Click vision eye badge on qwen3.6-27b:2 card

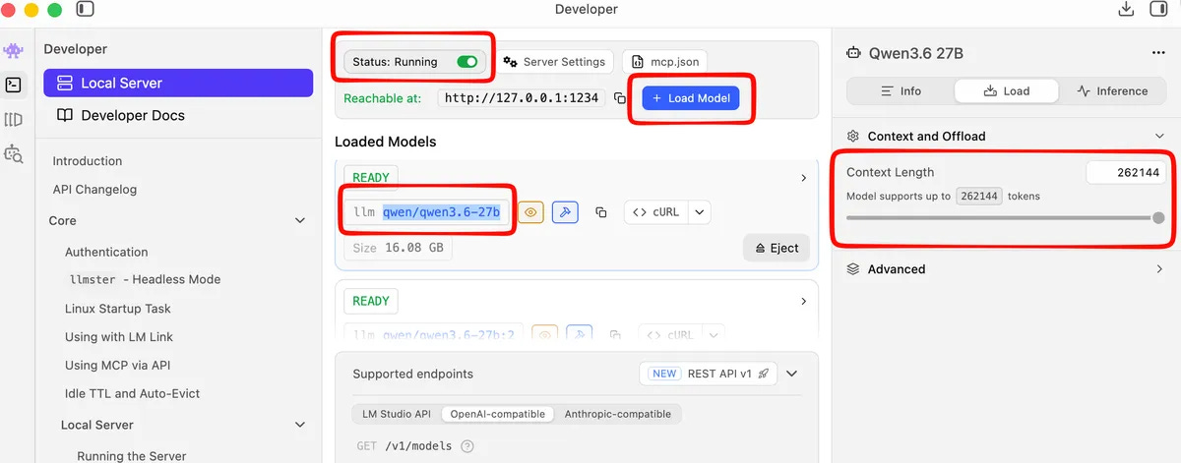544,335
